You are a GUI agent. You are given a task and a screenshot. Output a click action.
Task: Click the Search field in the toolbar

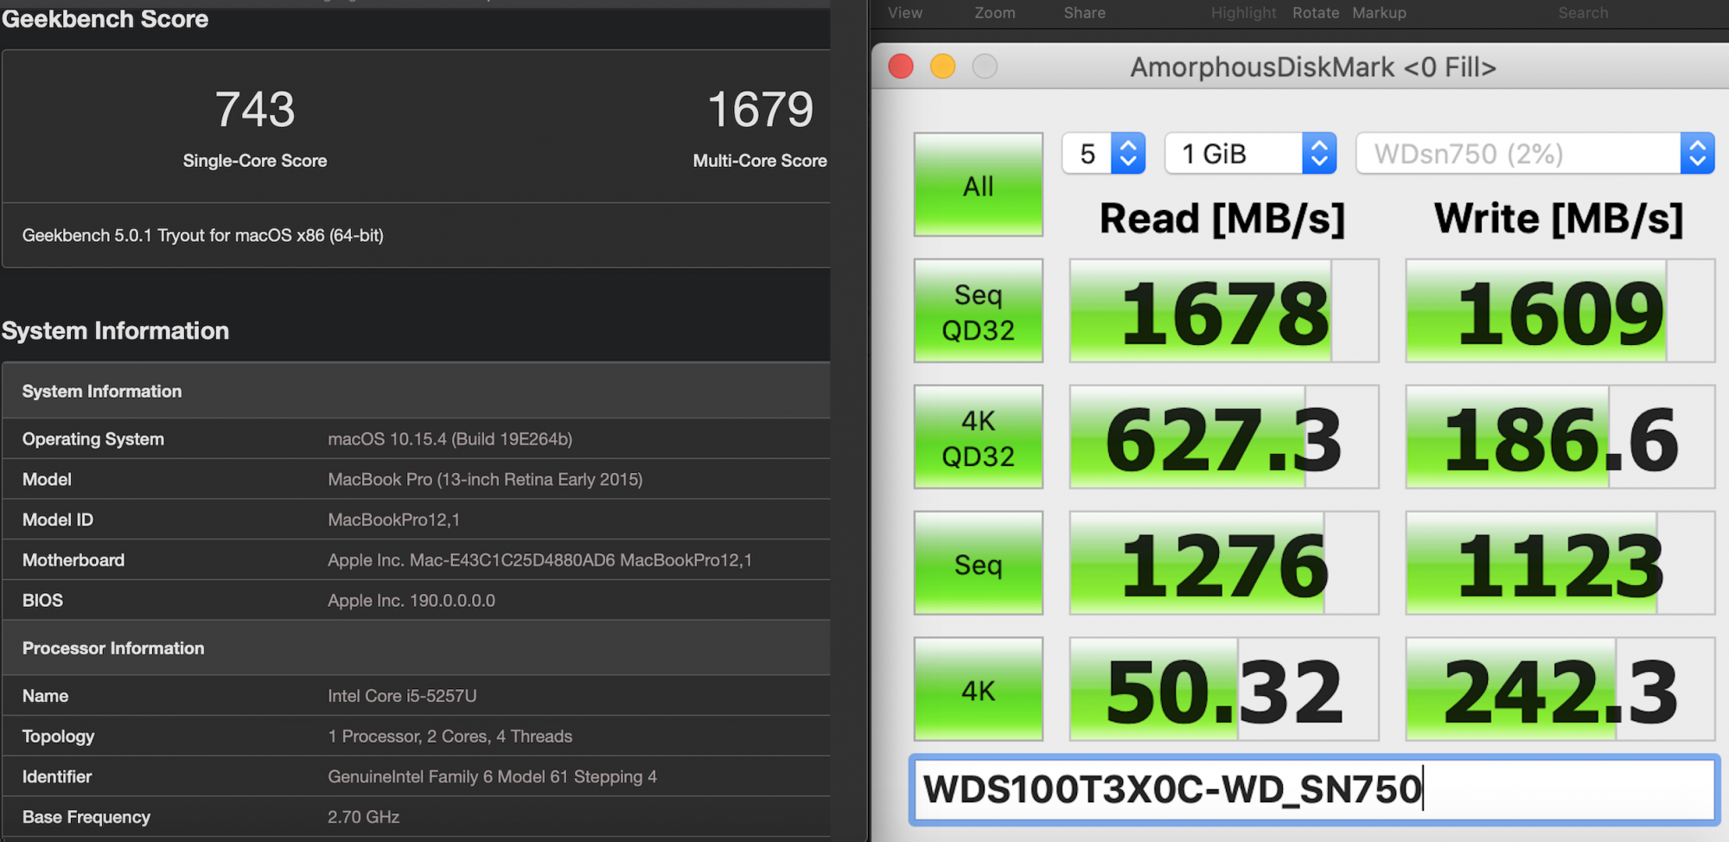[x=1583, y=13]
